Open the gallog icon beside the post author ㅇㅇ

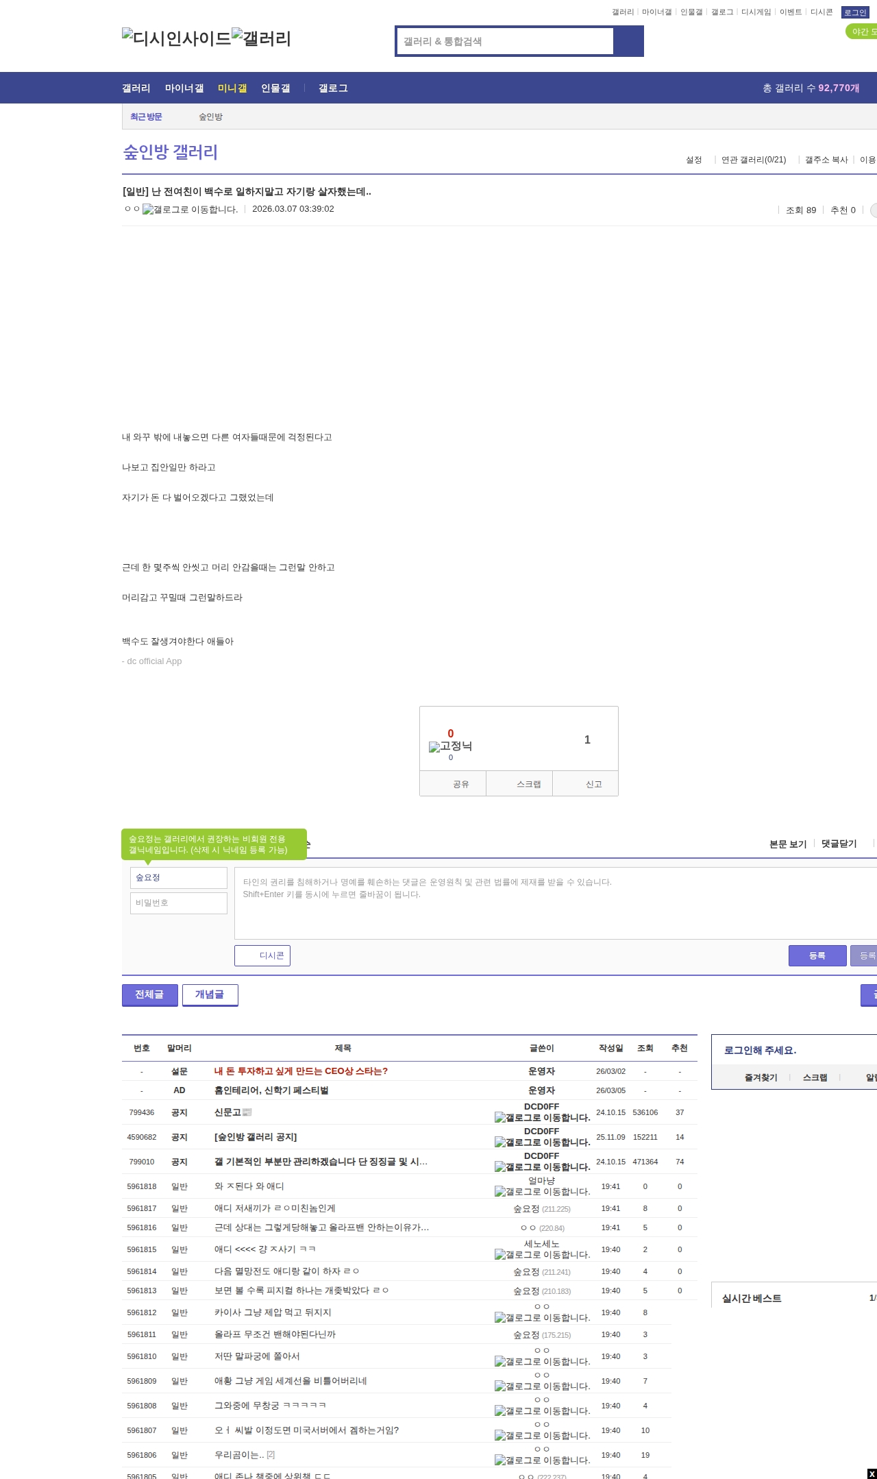point(190,209)
